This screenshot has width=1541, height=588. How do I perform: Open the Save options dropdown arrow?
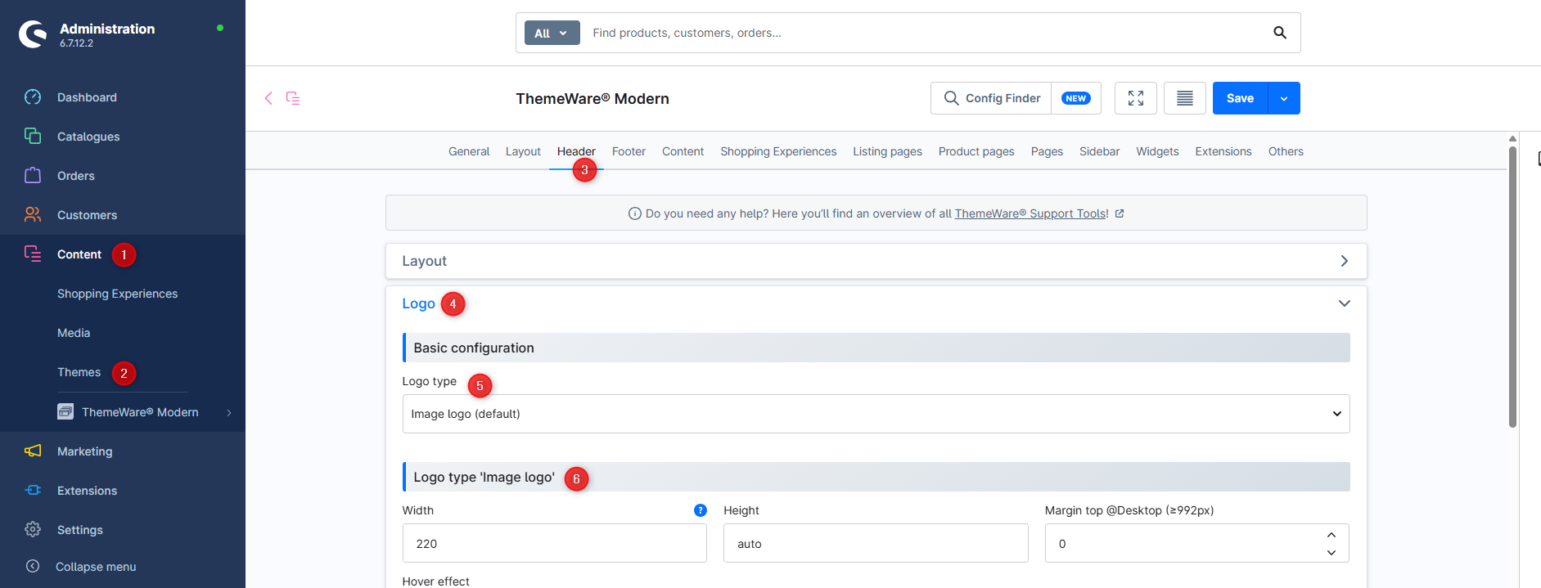pyautogui.click(x=1284, y=98)
